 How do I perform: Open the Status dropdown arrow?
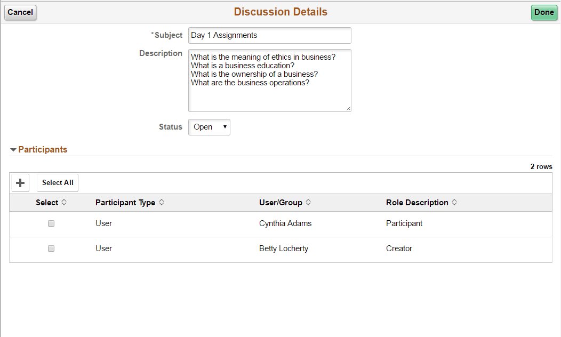[x=224, y=127]
